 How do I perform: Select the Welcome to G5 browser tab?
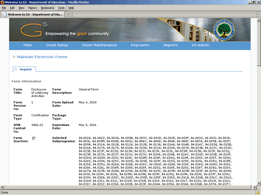pos(33,15)
